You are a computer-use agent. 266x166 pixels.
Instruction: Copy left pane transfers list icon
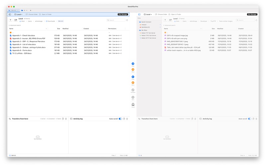point(63,119)
